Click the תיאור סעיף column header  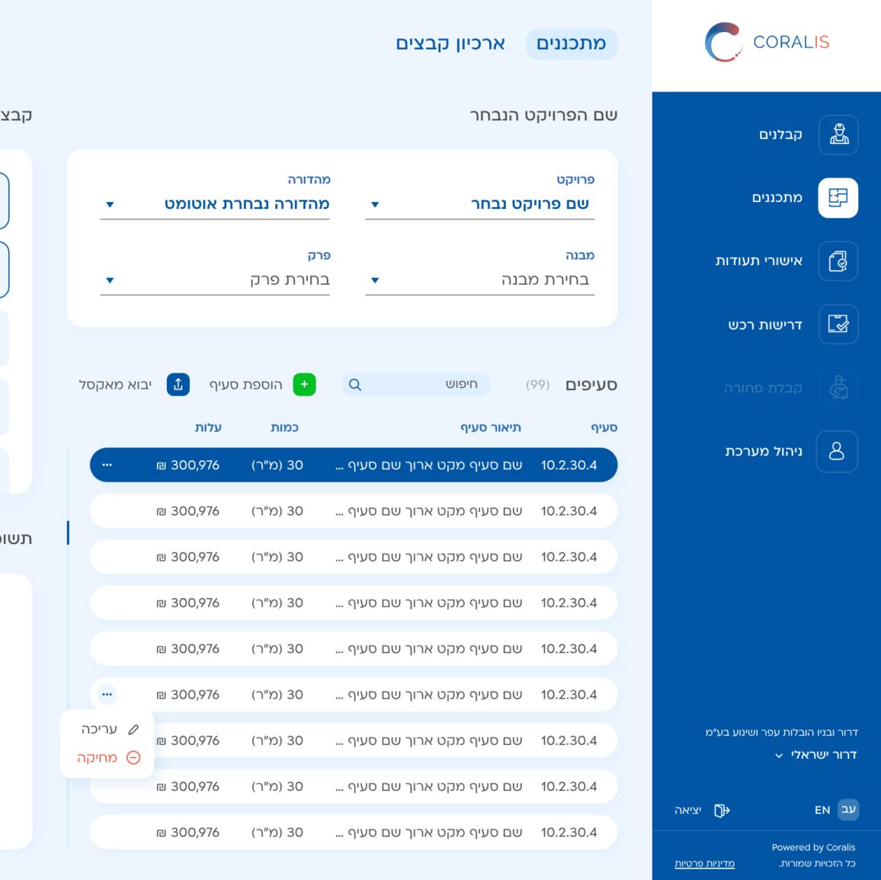tap(491, 428)
